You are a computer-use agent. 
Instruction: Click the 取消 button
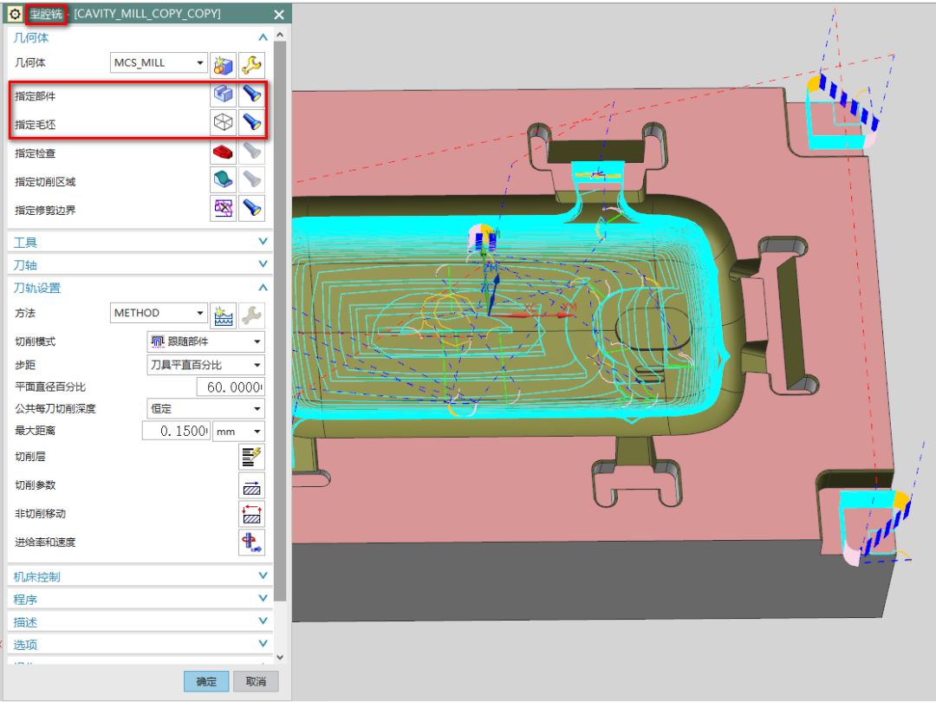pyautogui.click(x=256, y=681)
